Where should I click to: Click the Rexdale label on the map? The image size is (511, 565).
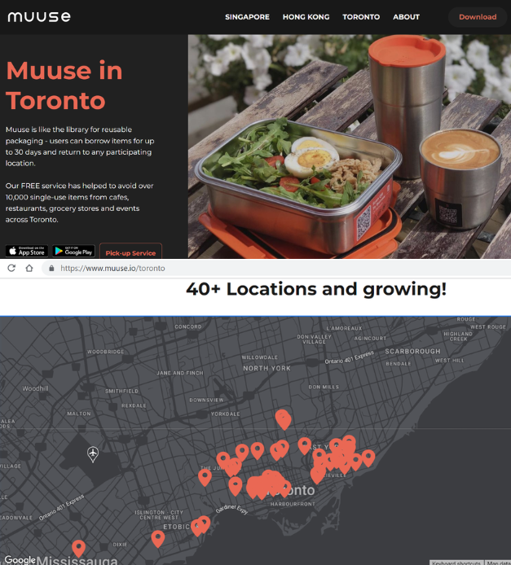click(134, 405)
